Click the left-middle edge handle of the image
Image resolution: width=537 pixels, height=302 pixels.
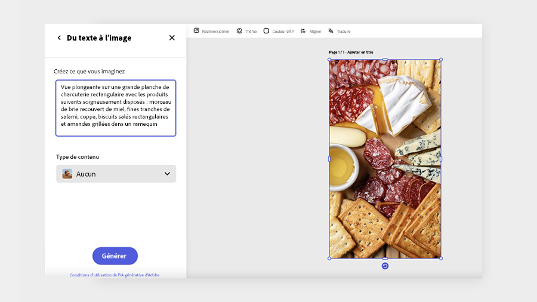point(329,159)
